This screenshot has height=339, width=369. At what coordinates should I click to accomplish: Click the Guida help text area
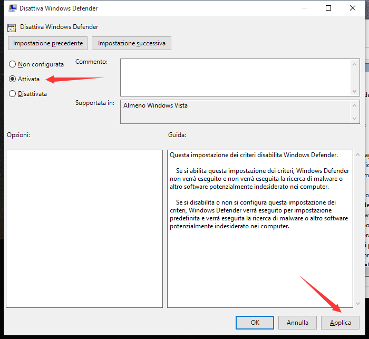[260, 229]
